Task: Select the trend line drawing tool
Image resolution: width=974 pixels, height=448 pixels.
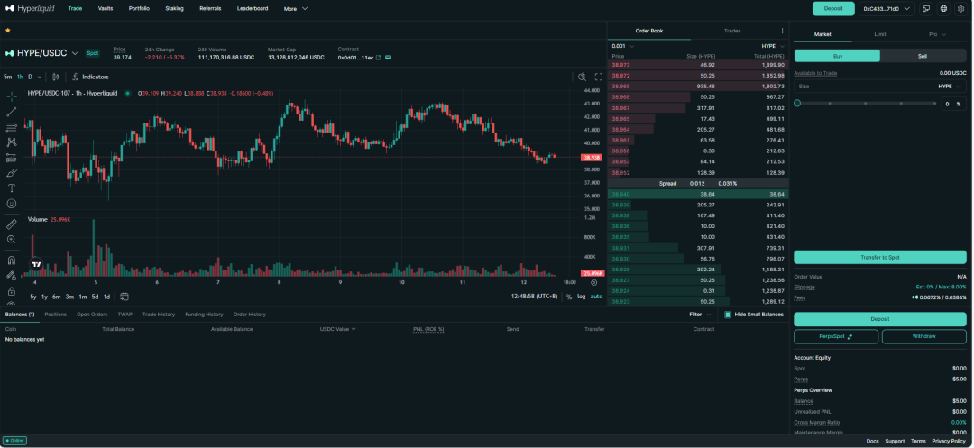Action: [x=11, y=112]
